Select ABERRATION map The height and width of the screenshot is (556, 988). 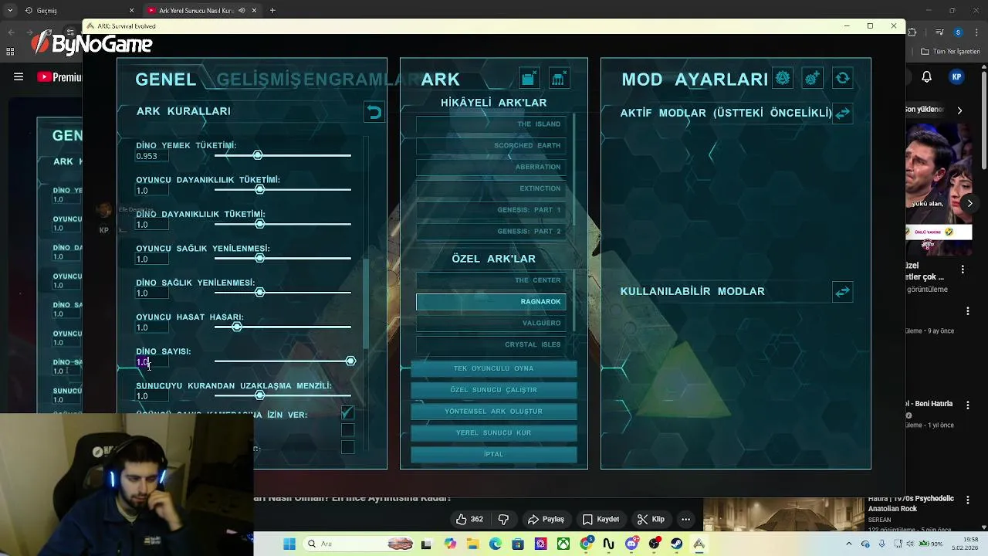coord(491,167)
